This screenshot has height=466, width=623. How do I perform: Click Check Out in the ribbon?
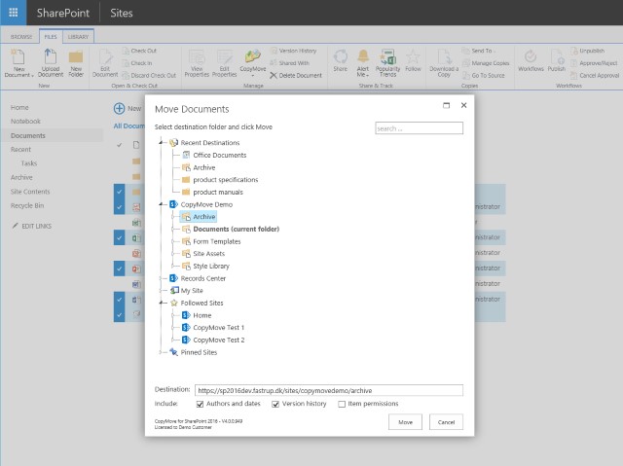tap(139, 51)
